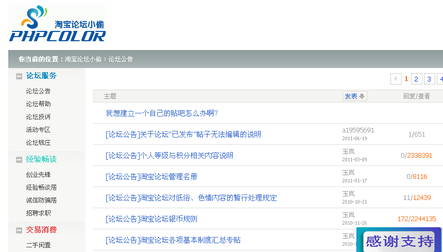
Task: Go to page 2
Action: coord(416,79)
